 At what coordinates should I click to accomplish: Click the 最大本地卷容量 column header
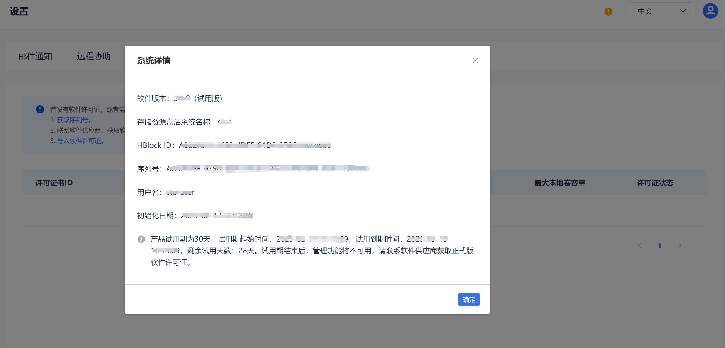click(560, 183)
